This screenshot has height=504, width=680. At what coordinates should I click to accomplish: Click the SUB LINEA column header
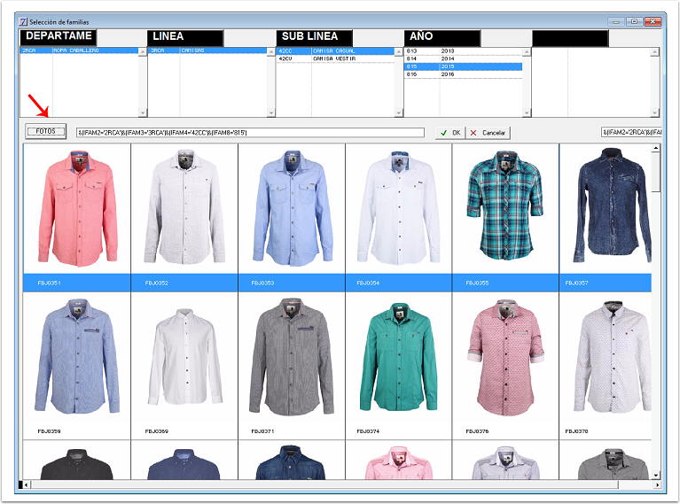pyautogui.click(x=314, y=37)
